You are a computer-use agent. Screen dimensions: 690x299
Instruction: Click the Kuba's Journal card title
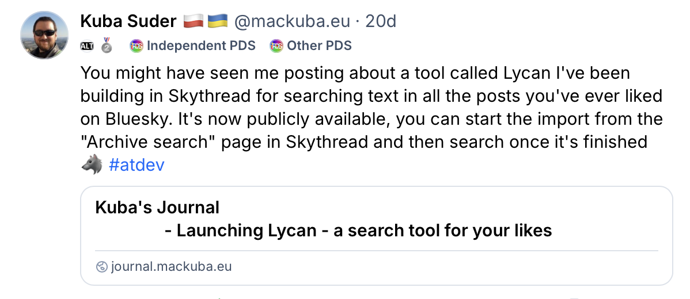[x=157, y=207]
